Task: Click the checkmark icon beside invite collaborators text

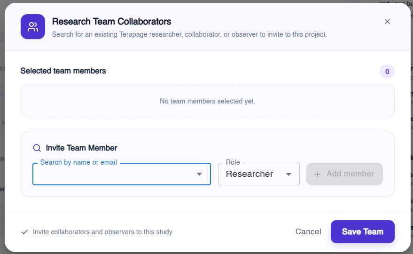Action: [24, 232]
